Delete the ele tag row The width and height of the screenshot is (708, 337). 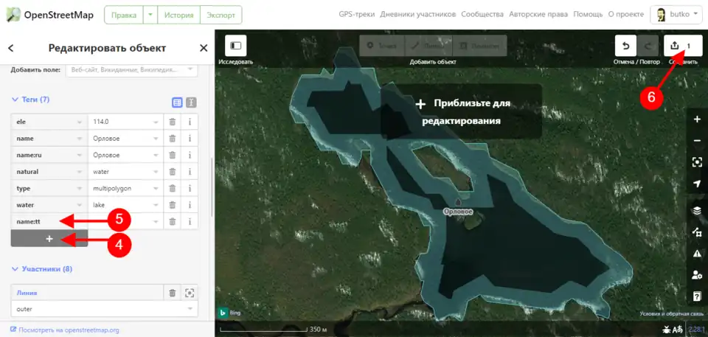[172, 122]
